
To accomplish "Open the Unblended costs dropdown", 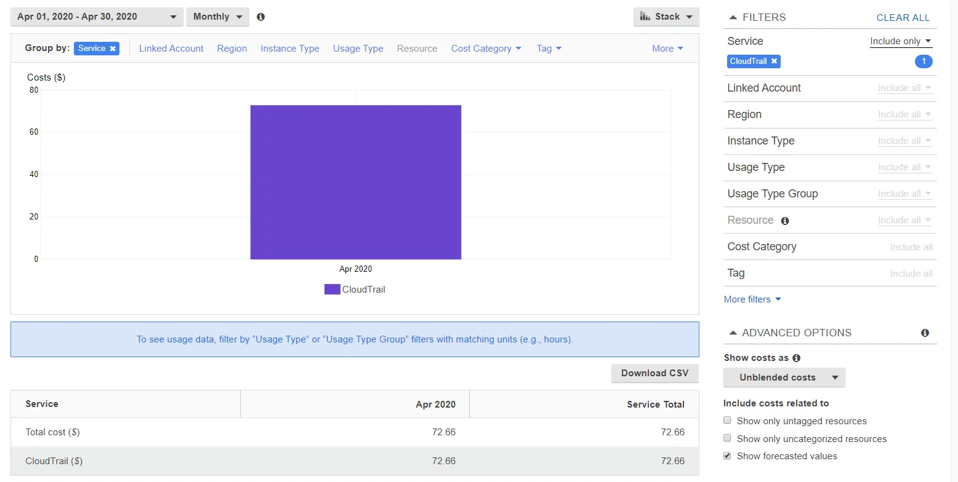I will pyautogui.click(x=784, y=377).
